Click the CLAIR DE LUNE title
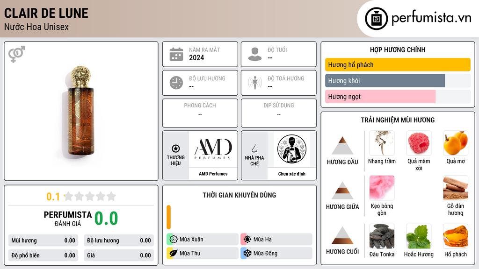 tap(46, 14)
